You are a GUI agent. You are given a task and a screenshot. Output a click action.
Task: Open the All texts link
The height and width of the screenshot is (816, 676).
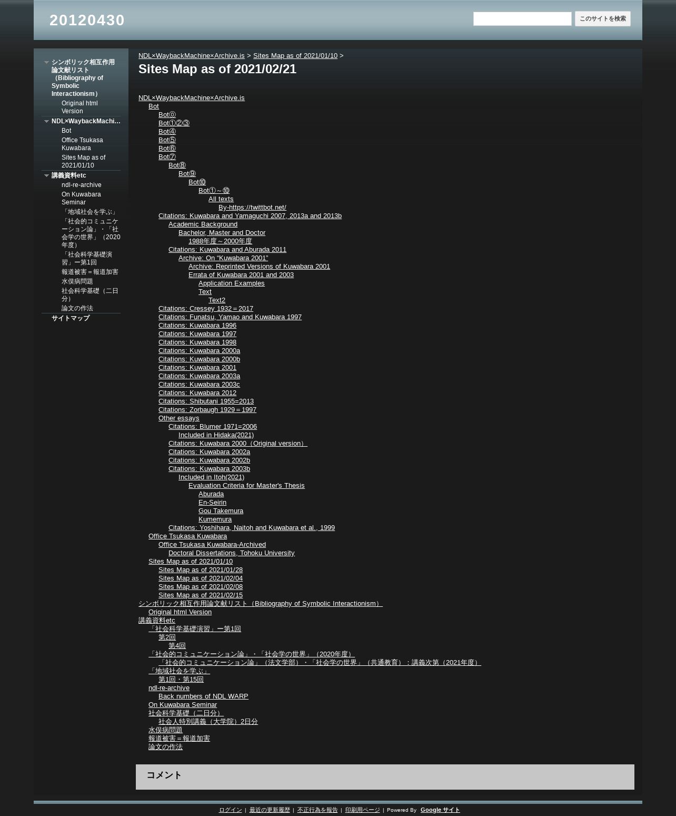[x=221, y=199]
